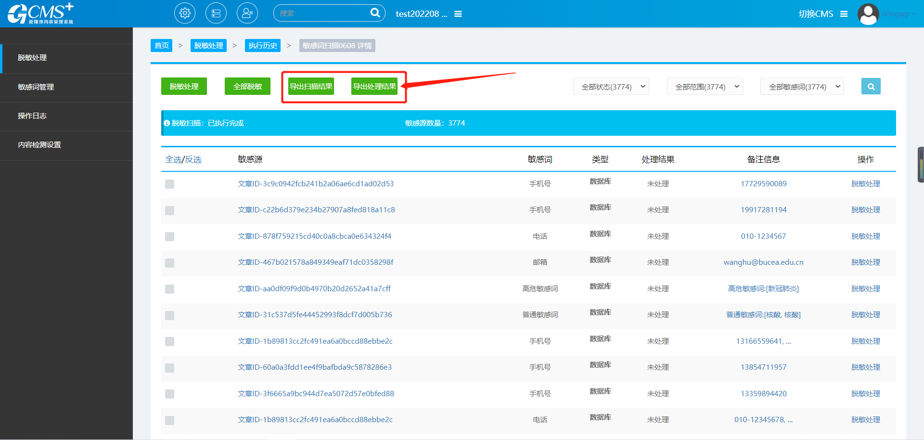Check the box for 文章ID-aa0df09f row
Viewport: 924px width, 440px height.
169,289
